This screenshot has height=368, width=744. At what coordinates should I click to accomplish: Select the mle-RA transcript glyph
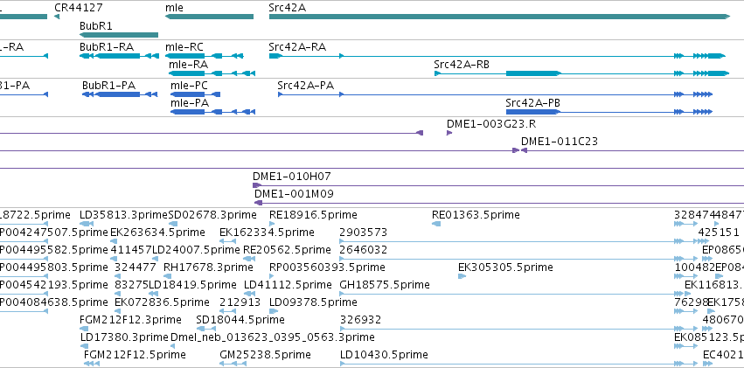point(212,73)
